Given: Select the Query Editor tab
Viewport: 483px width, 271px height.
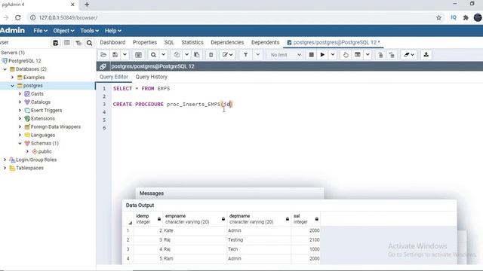Looking at the screenshot, I should pyautogui.click(x=114, y=77).
